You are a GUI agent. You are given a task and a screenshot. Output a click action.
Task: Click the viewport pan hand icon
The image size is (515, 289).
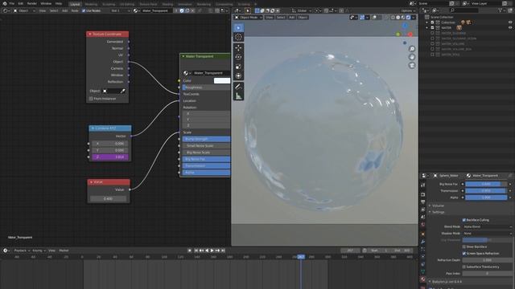[412, 57]
